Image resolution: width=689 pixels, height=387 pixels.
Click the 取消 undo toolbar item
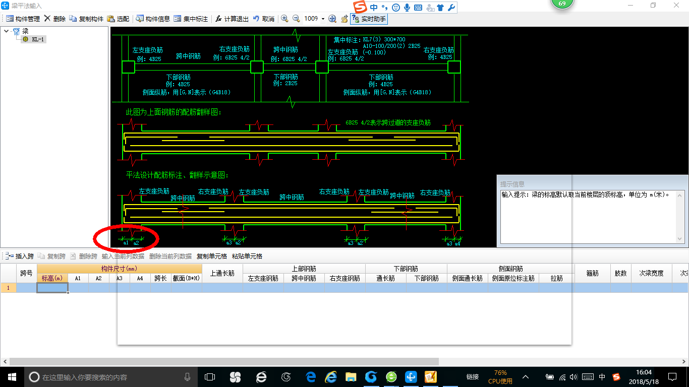263,19
